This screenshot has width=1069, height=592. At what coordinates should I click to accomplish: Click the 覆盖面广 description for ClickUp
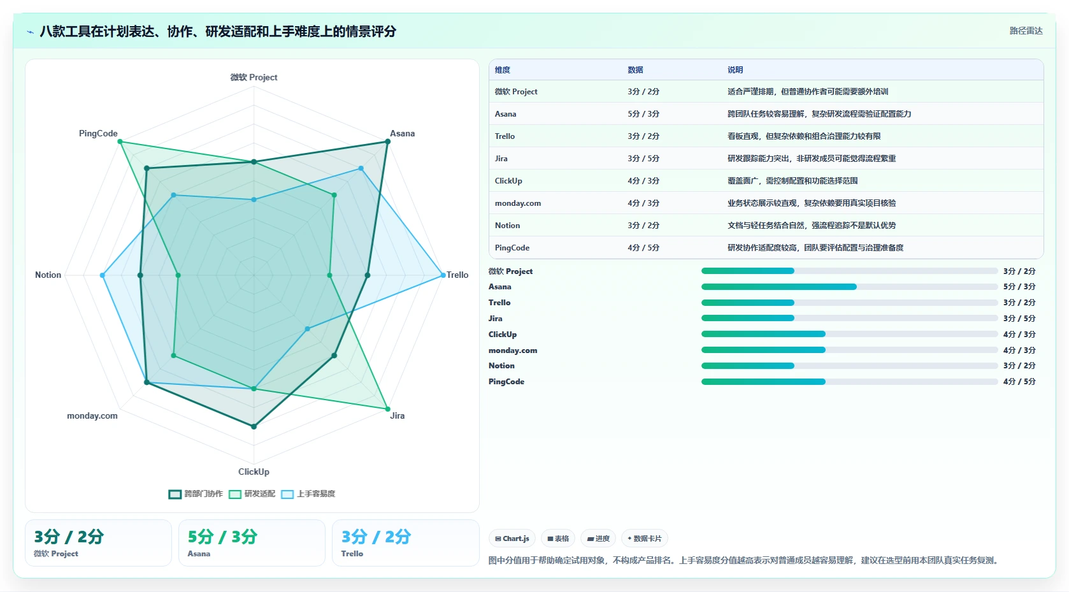(793, 181)
